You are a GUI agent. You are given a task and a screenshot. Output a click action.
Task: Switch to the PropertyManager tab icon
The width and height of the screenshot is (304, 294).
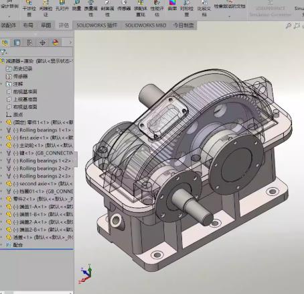(17, 42)
